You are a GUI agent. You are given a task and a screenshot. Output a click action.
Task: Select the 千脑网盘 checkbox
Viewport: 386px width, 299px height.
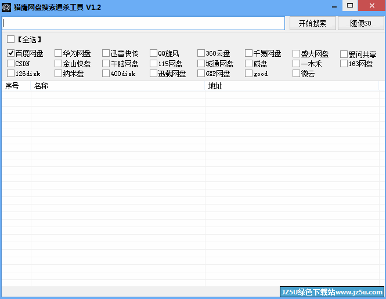(106, 63)
